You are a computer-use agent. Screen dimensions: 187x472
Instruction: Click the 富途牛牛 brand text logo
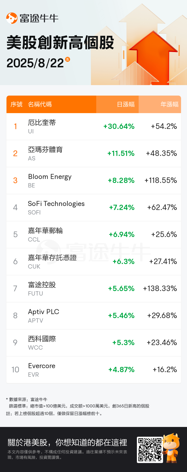[x=39, y=18]
